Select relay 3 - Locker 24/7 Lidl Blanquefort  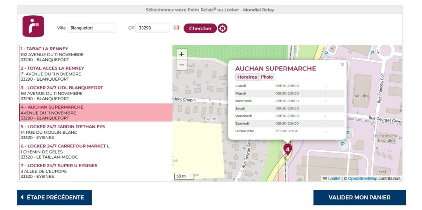[96, 93]
